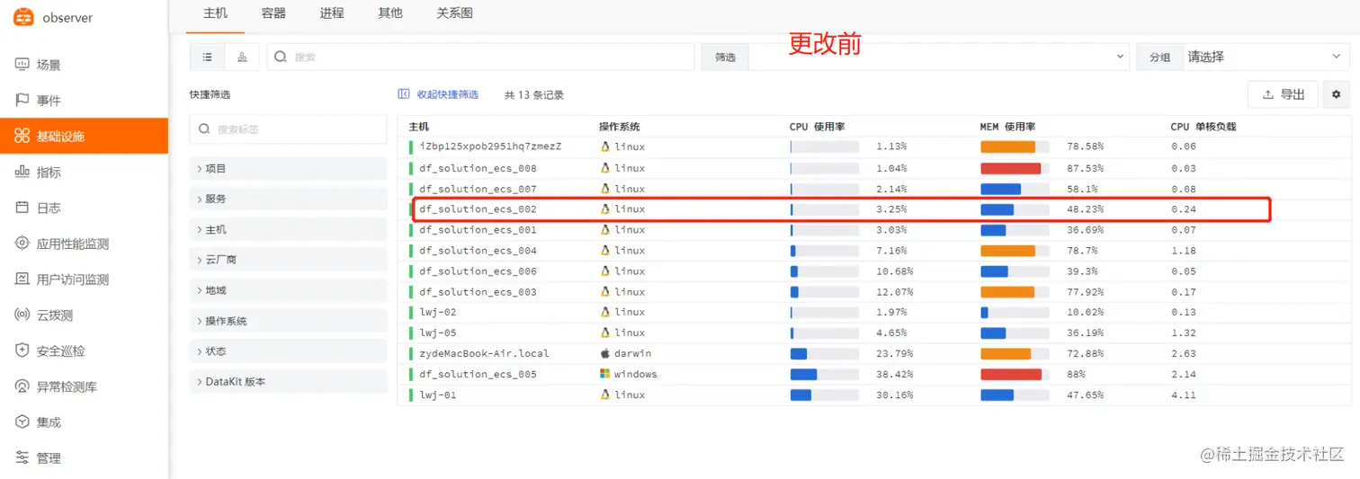
Task: Expand the 地域 quick filter
Action: [288, 290]
